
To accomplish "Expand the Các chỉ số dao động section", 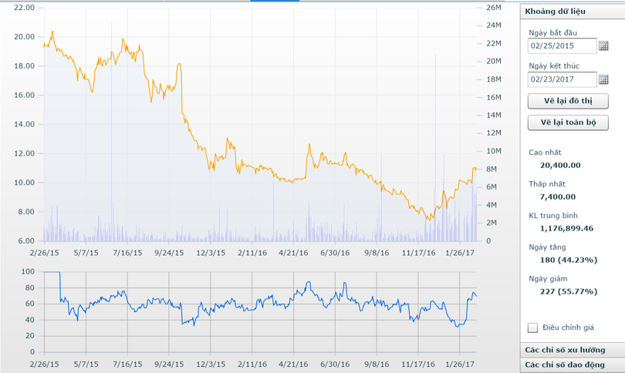I will [x=572, y=365].
